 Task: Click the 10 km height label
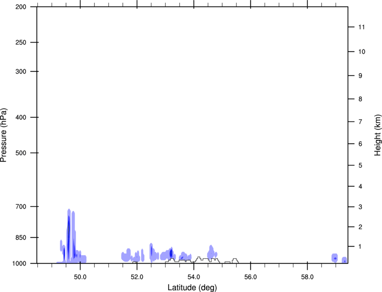click(x=362, y=52)
